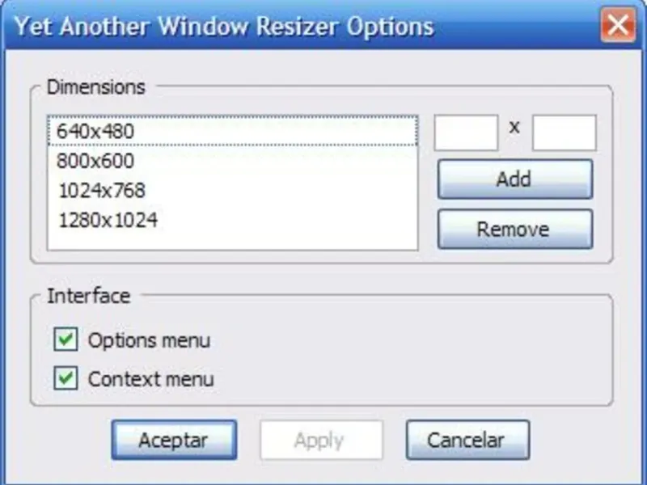This screenshot has width=647, height=485.
Task: Select 800x600 in the dimensions list
Action: pyautogui.click(x=233, y=160)
